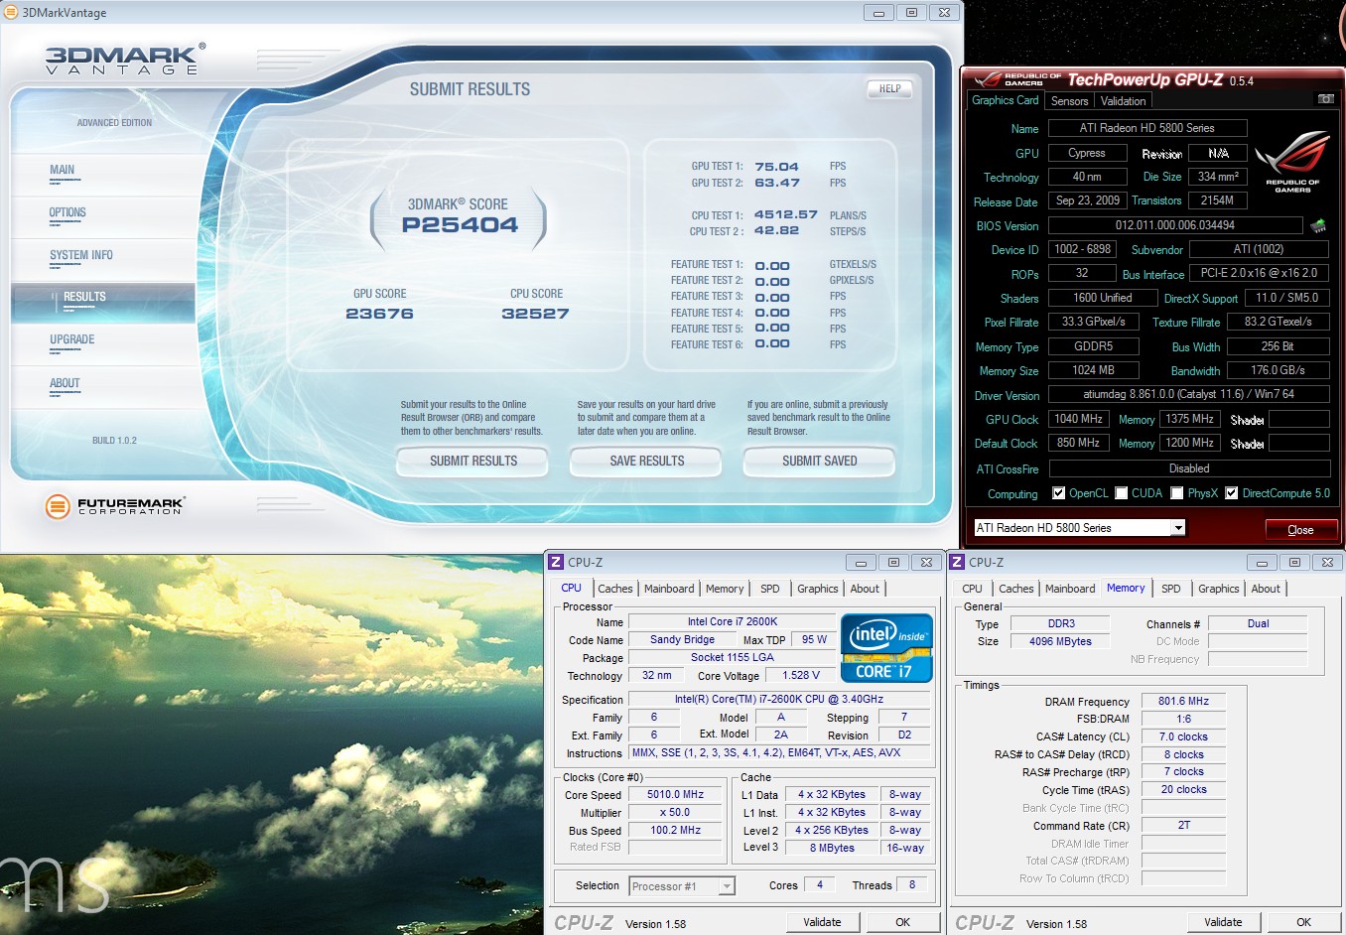Image resolution: width=1346 pixels, height=935 pixels.
Task: Toggle the DirectCompute 5.0 checkbox
Action: [1232, 493]
